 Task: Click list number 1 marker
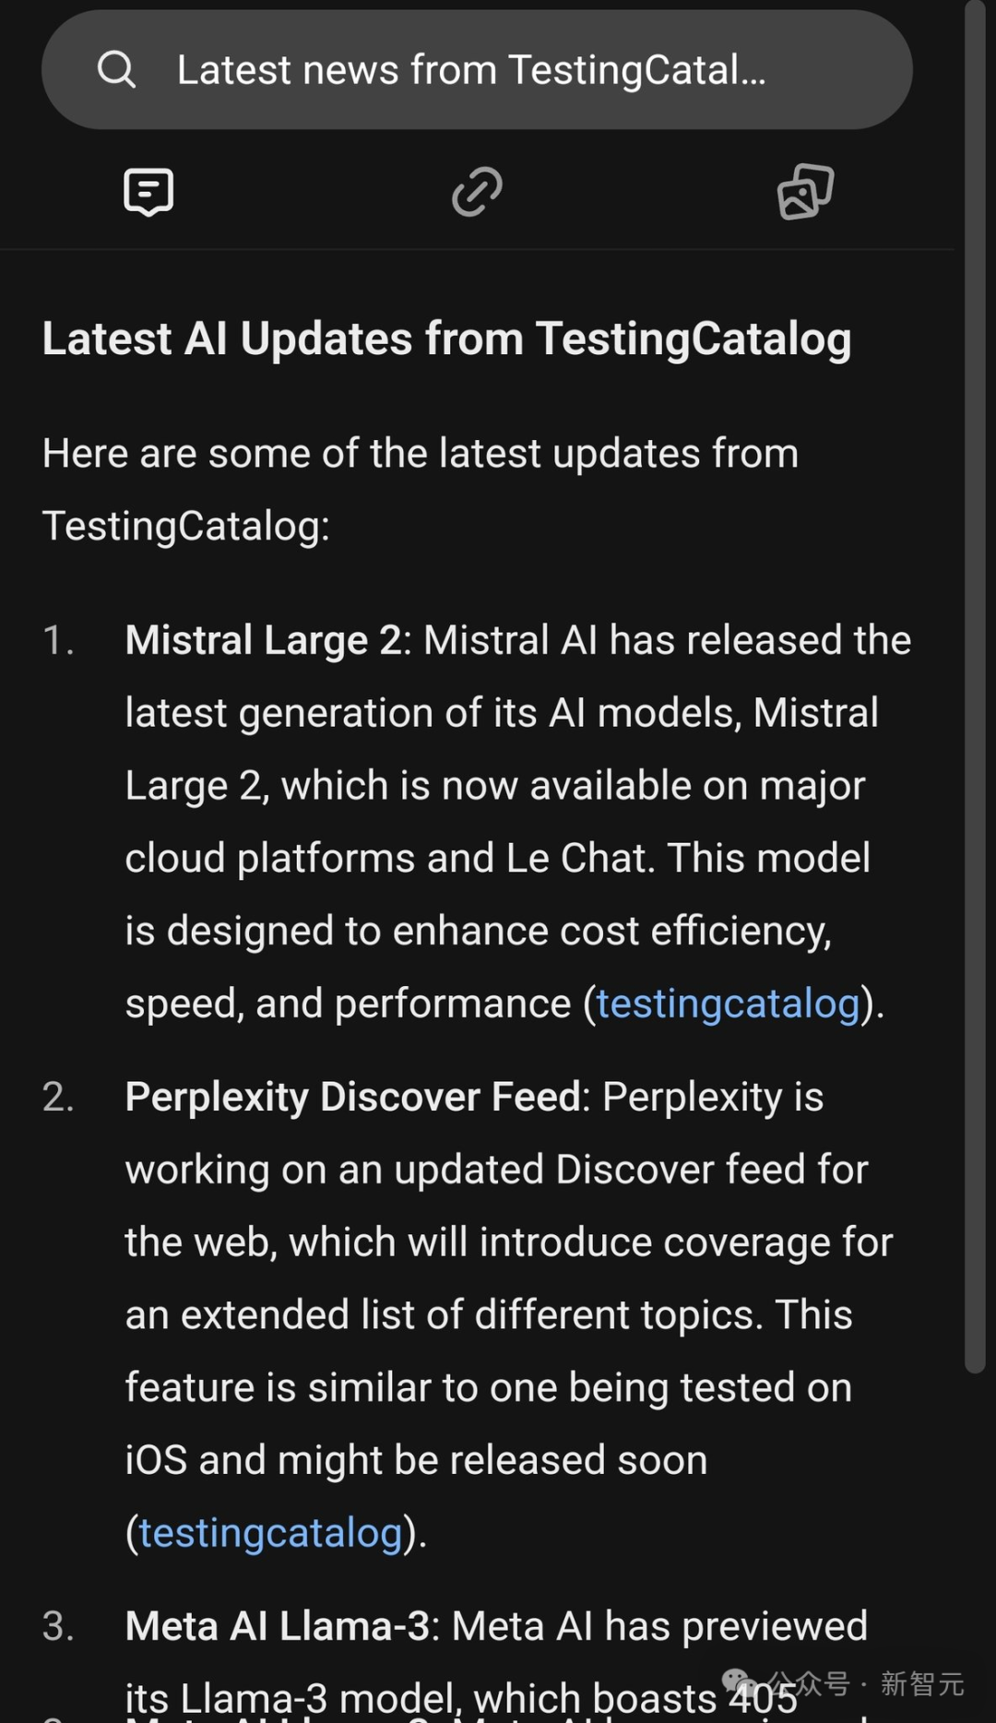[58, 640]
